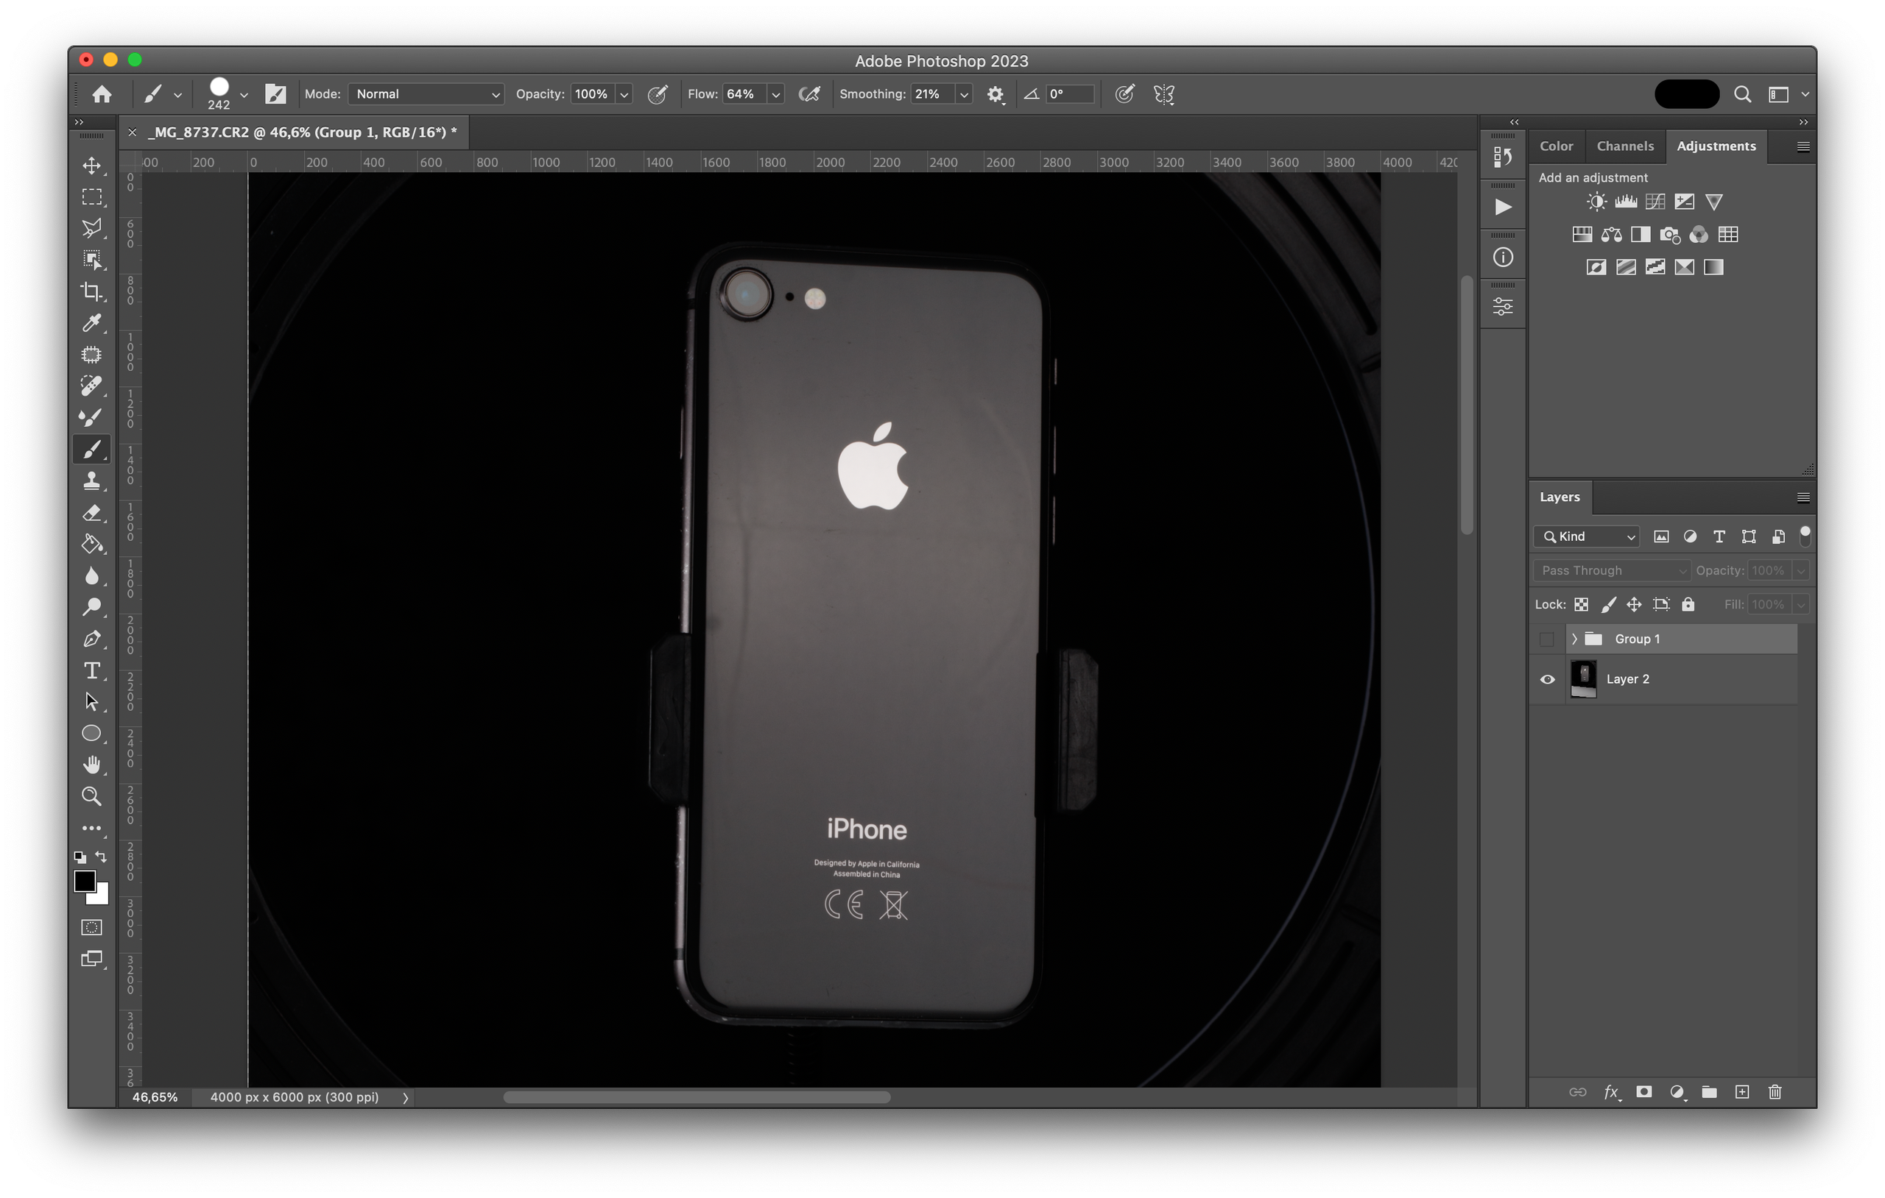Add a Curves adjustment
The image size is (1885, 1198).
pyautogui.click(x=1655, y=202)
